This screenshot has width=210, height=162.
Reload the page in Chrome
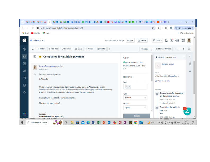32,28
